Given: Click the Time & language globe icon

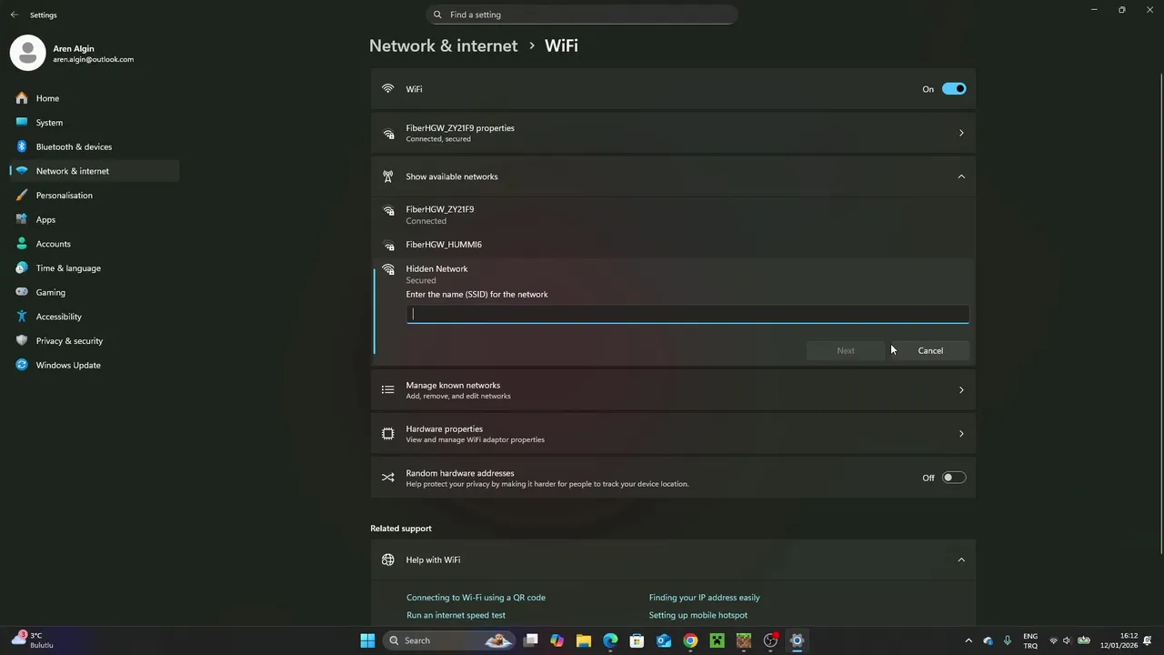Looking at the screenshot, I should [22, 268].
